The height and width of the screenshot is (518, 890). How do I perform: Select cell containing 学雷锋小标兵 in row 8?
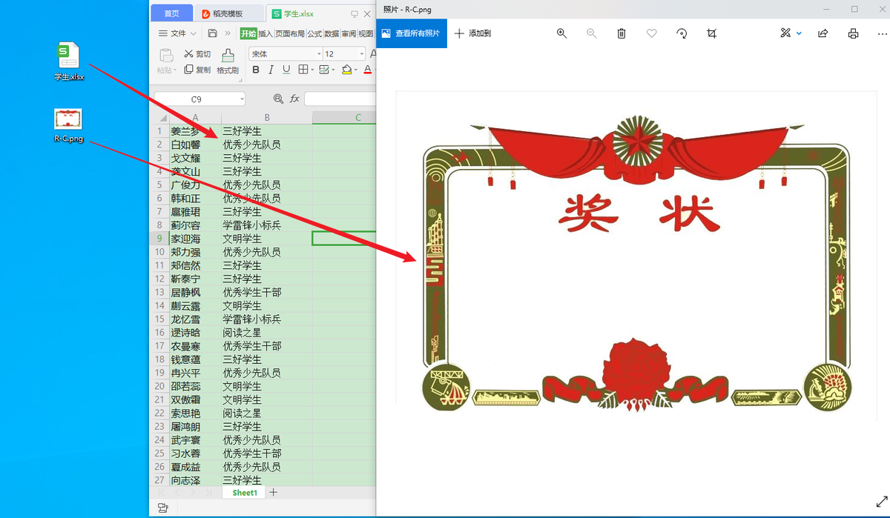[x=266, y=225]
